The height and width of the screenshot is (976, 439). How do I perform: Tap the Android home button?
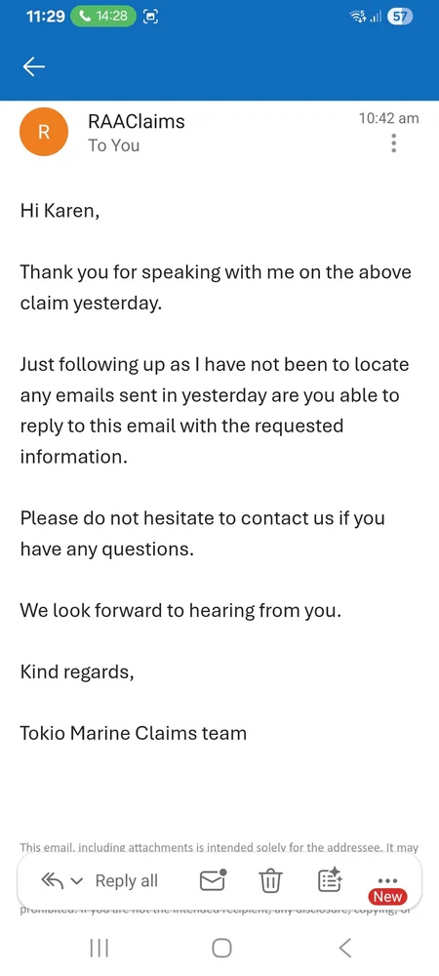pos(221,948)
